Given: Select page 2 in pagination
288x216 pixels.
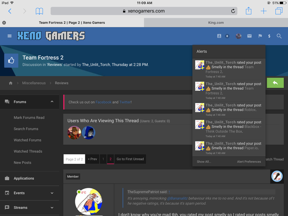Looking at the screenshot, I should [110, 159].
